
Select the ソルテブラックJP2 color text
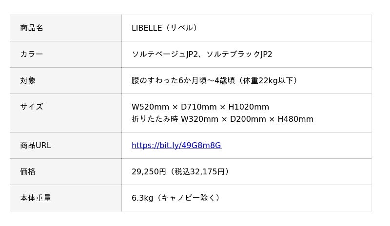pyautogui.click(x=239, y=55)
